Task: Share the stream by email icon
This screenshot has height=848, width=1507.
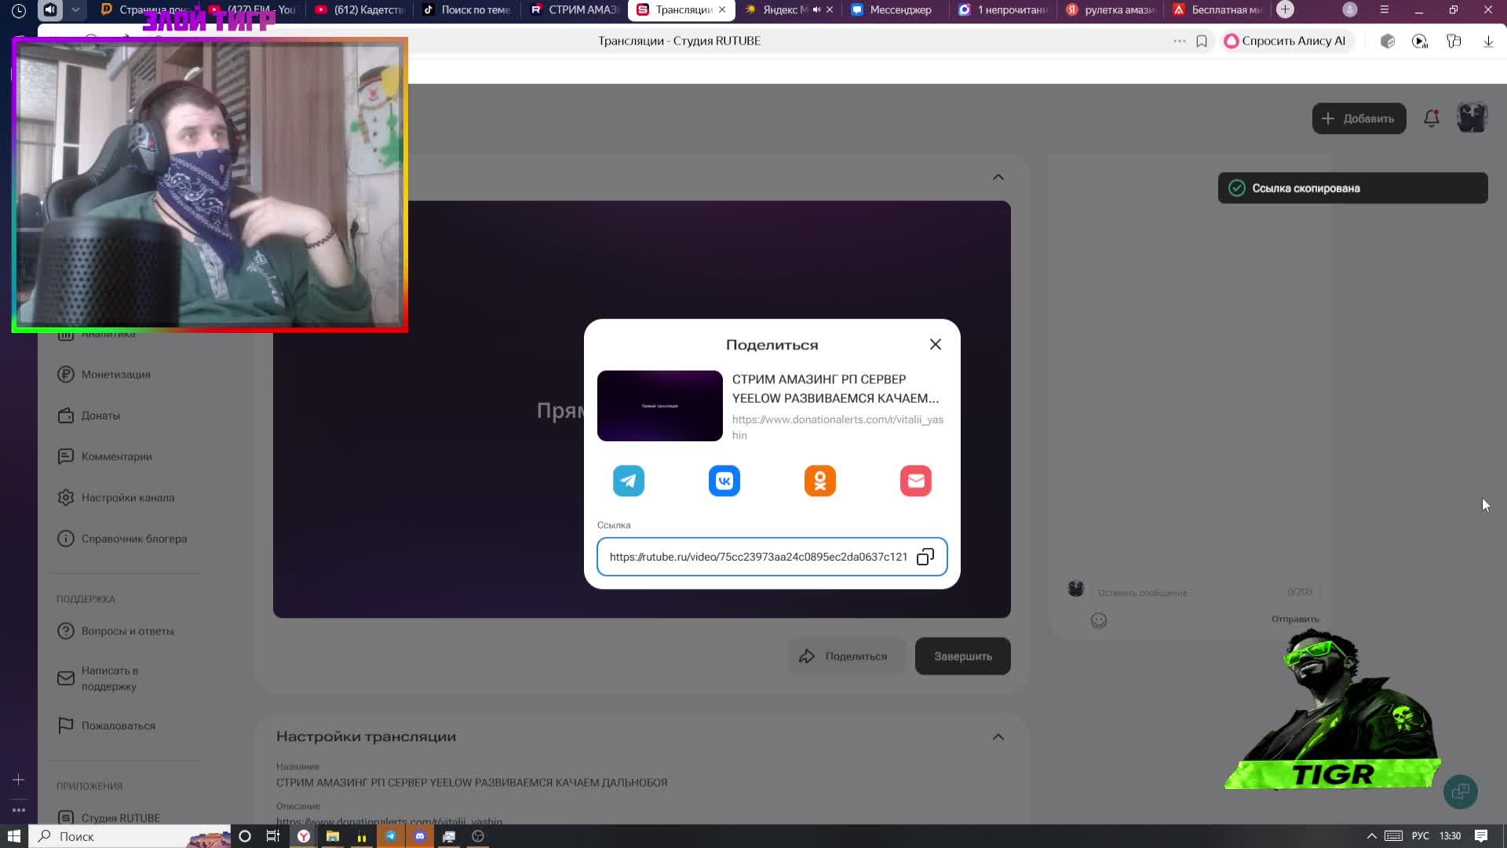Action: point(915,481)
